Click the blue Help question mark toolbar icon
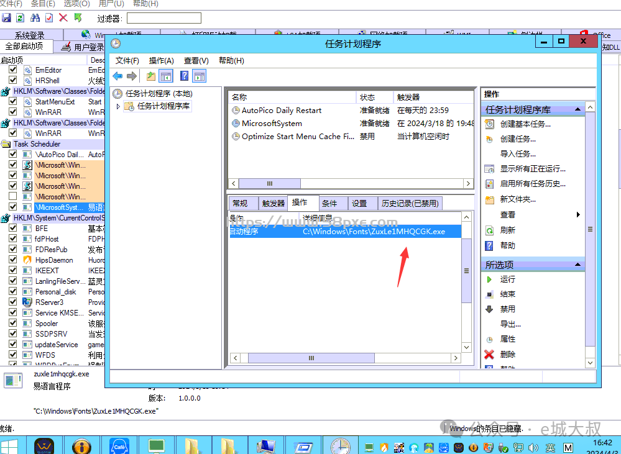The height and width of the screenshot is (454, 621). (184, 76)
